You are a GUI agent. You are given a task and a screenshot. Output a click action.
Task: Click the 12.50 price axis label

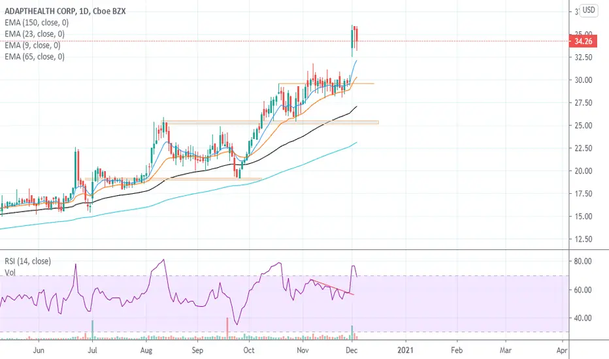[x=584, y=239]
